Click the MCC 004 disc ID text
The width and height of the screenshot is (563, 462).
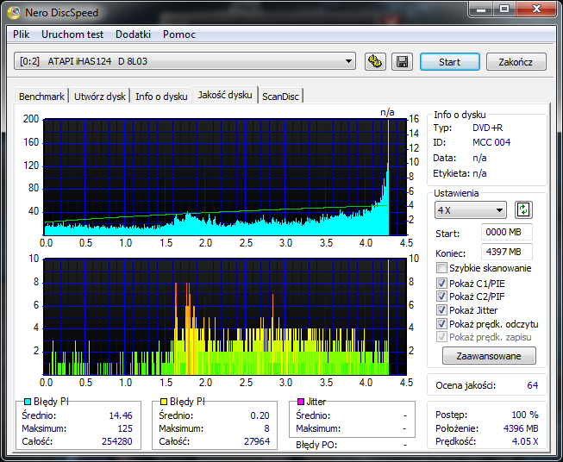point(491,142)
